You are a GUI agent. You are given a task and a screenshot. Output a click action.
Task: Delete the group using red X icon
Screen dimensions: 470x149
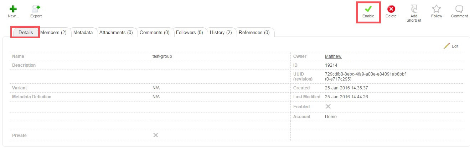tap(391, 9)
